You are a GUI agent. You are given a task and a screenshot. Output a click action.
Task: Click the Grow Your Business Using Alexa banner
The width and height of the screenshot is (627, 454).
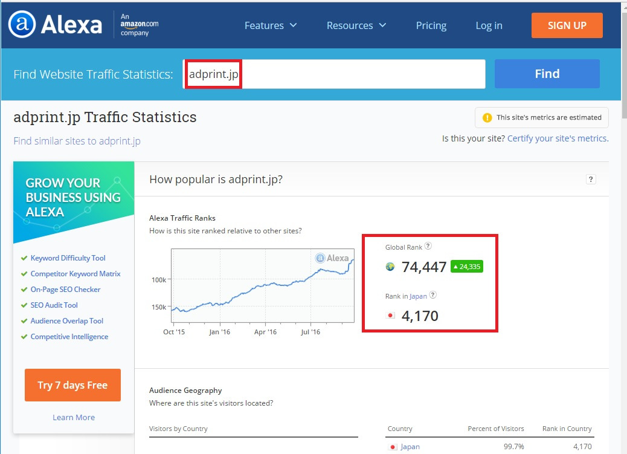74,201
